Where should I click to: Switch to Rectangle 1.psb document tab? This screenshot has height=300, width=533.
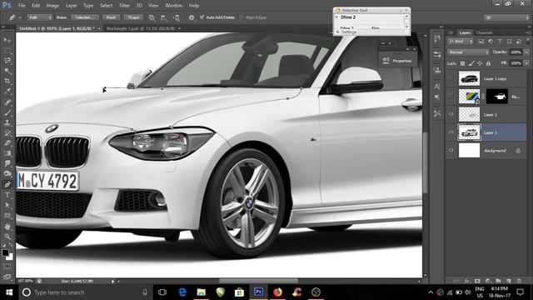(x=141, y=28)
